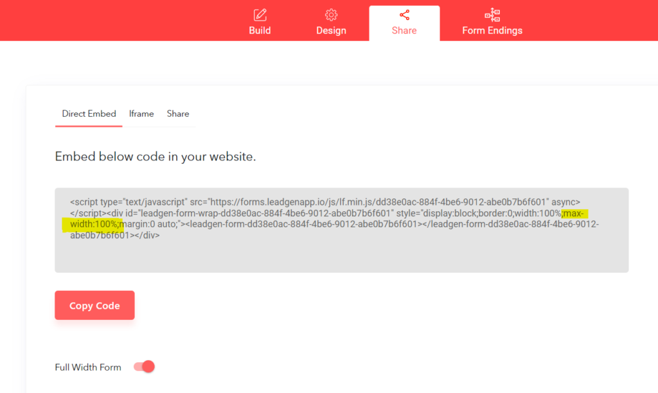The height and width of the screenshot is (393, 658).
Task: Click the Share nodes icon
Action: click(x=405, y=15)
